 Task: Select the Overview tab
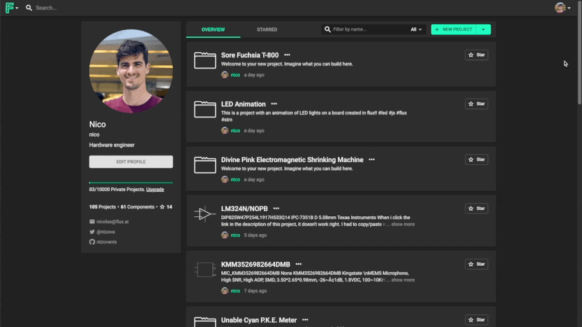(x=213, y=29)
